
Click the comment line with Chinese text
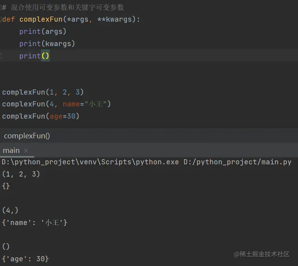click(63, 7)
